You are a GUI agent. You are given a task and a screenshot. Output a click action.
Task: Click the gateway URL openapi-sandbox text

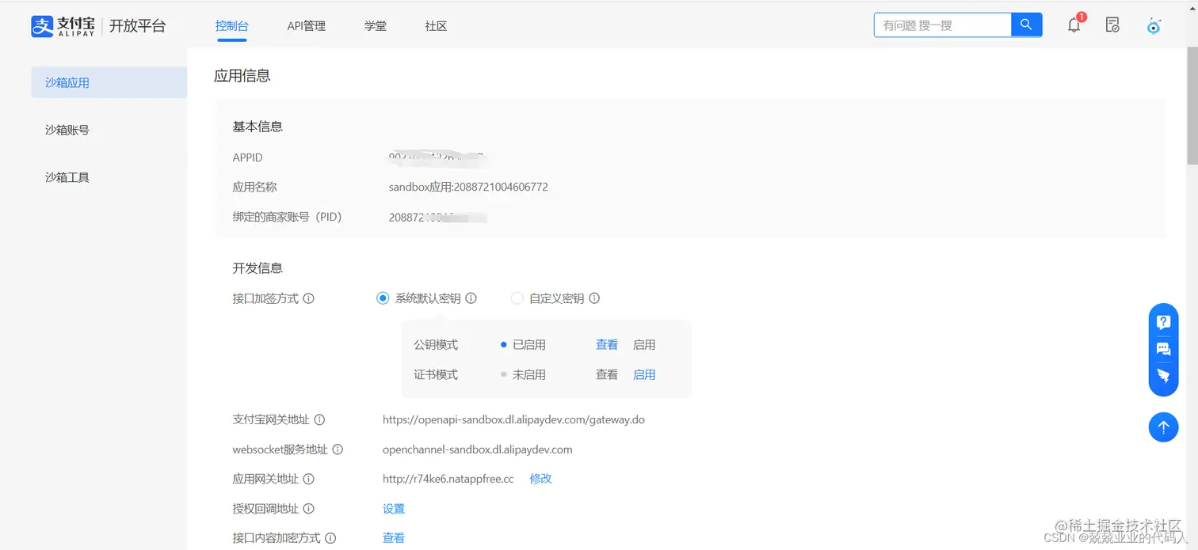(x=513, y=419)
